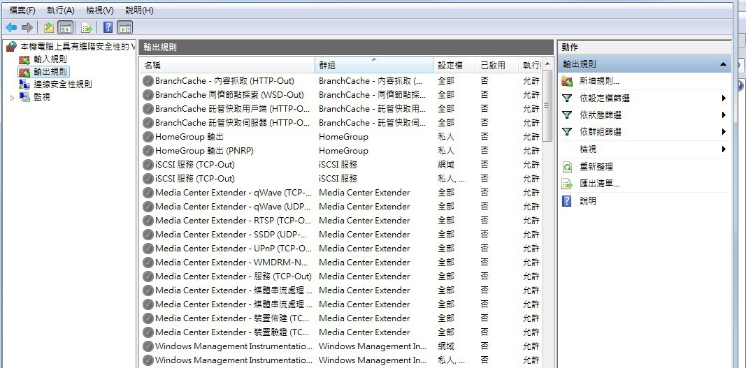The height and width of the screenshot is (368, 746).
Task: Select 連線安全性規則 in the tree
Action: [63, 84]
